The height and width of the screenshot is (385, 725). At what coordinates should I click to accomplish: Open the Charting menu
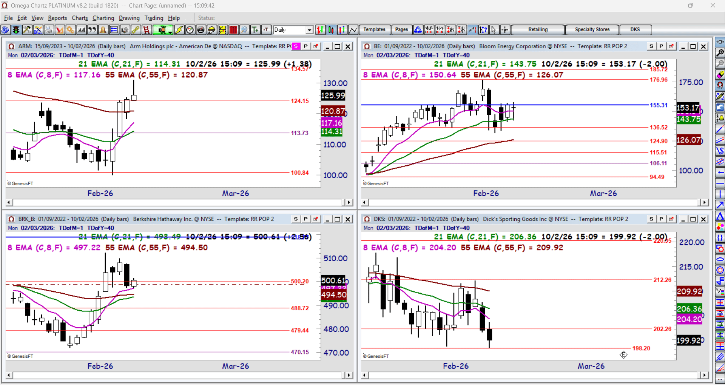point(103,18)
